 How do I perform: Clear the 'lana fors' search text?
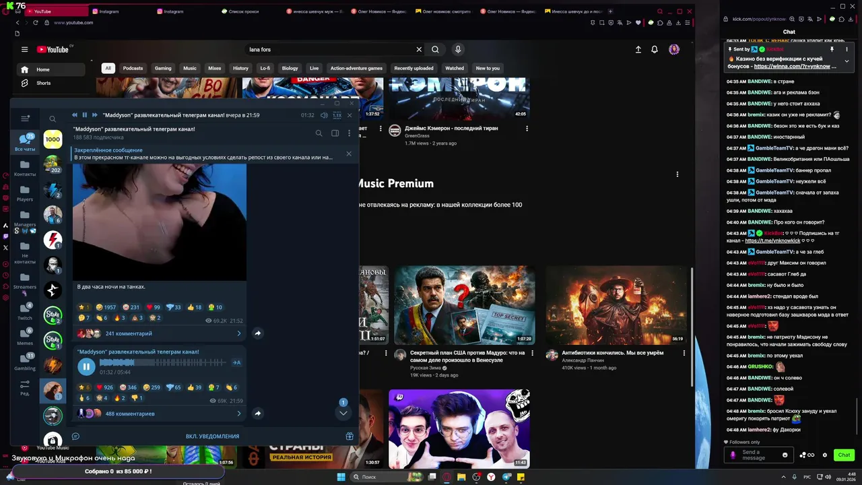[419, 49]
